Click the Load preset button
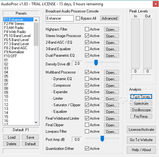159x157 pixels. (x=12, y=137)
